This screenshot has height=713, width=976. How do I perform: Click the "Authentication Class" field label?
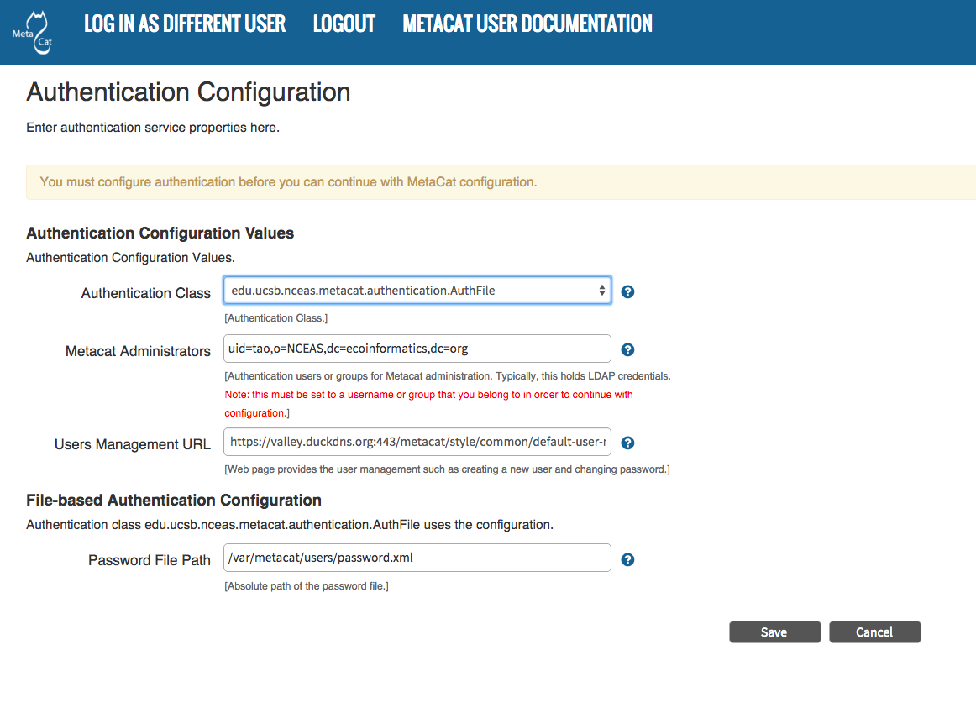pyautogui.click(x=145, y=293)
